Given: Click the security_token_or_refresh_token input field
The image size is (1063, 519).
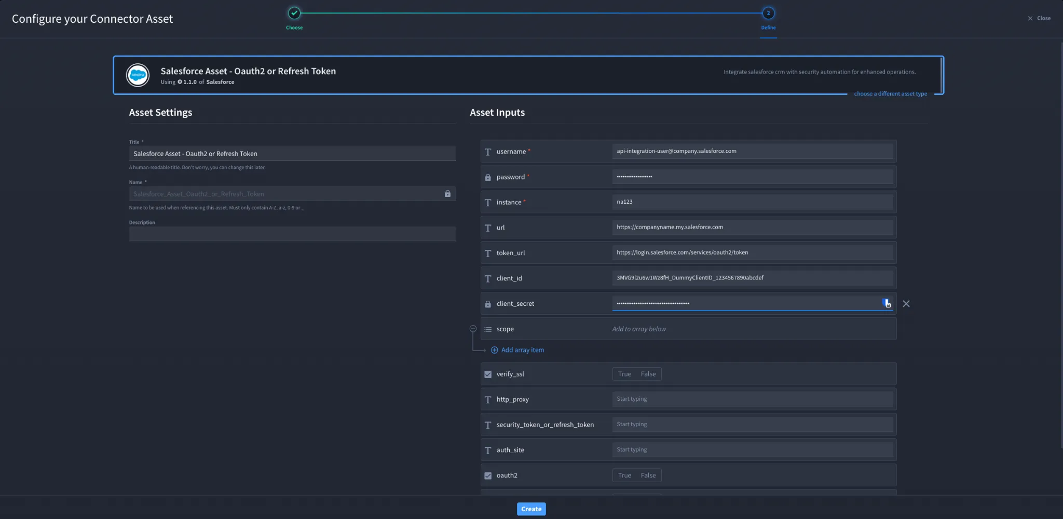Looking at the screenshot, I should click(x=753, y=425).
